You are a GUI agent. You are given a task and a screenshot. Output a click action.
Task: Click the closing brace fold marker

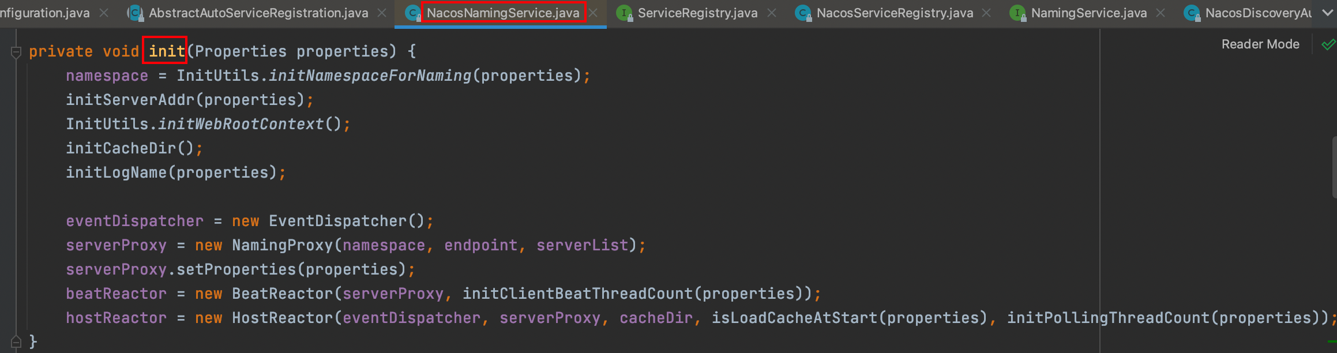click(16, 342)
